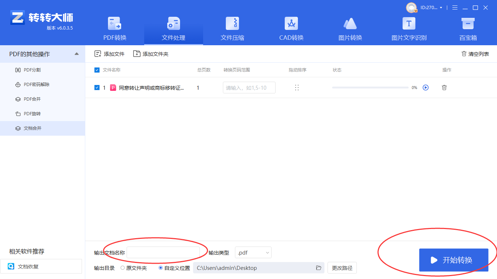Viewport: 497px width, 279px height.
Task: Select the 自定义位置 radio button
Action: pyautogui.click(x=161, y=268)
